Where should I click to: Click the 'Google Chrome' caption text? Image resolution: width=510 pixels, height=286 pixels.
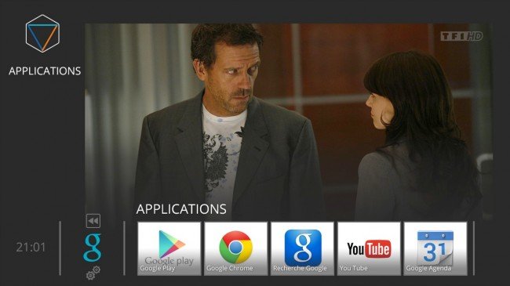230,269
